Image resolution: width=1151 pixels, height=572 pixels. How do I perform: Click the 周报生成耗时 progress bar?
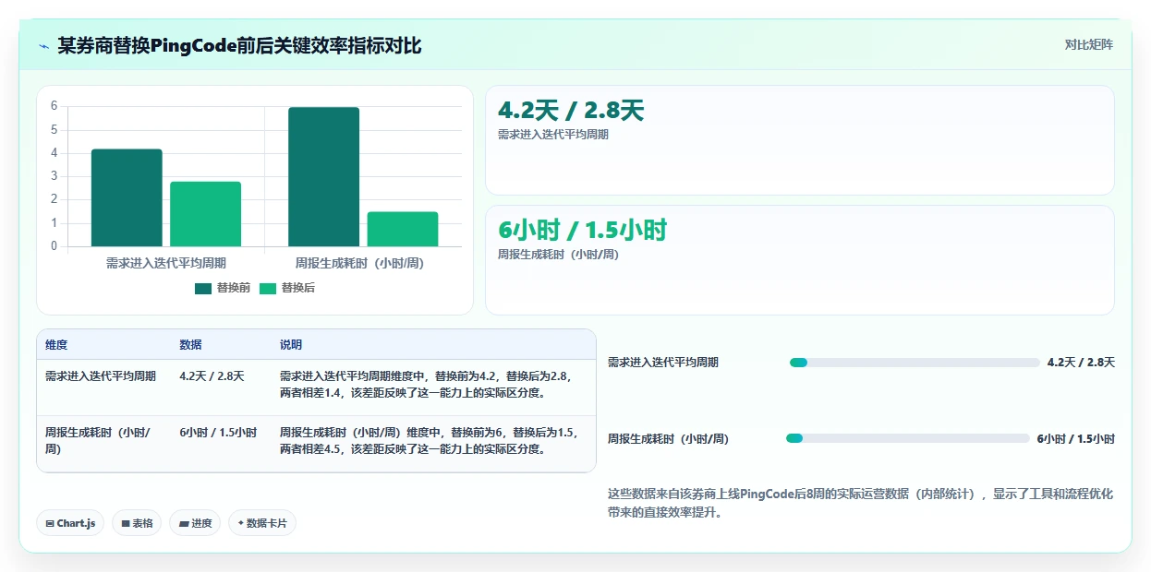(x=907, y=438)
